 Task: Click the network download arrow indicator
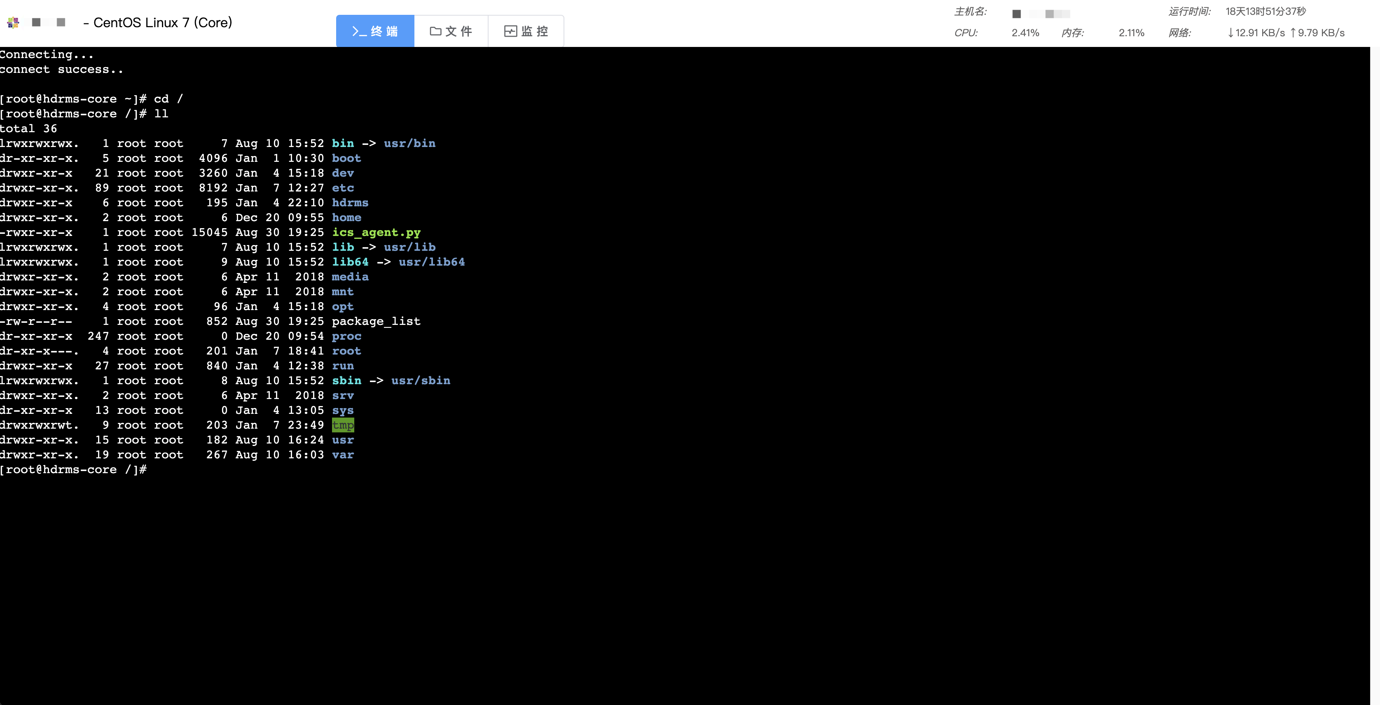click(x=1230, y=33)
